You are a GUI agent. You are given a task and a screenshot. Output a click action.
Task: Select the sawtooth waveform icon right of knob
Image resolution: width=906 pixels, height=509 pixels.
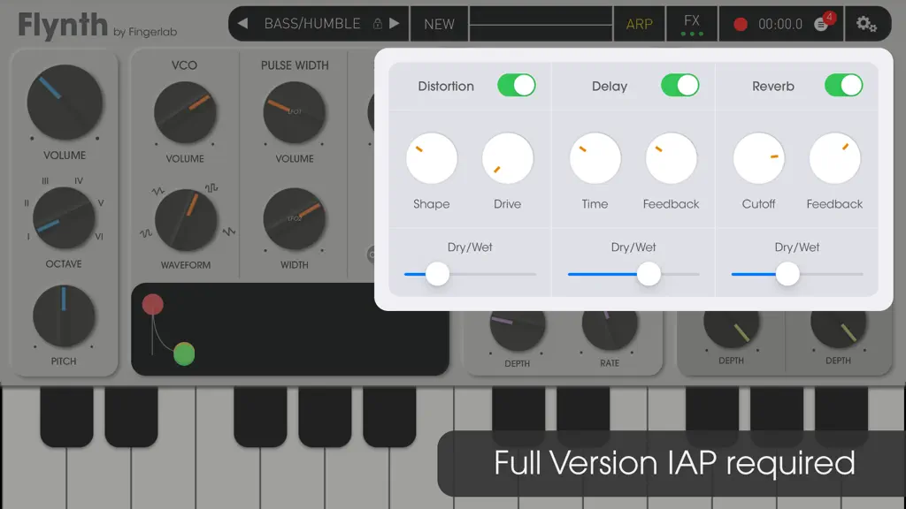[x=229, y=232]
